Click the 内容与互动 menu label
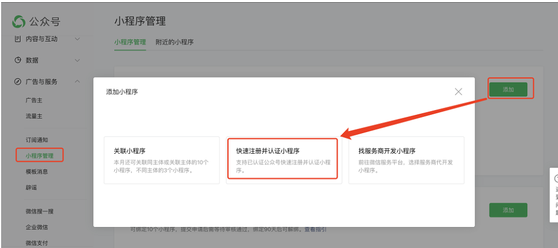Viewport: 558px width, 248px height. (x=42, y=39)
